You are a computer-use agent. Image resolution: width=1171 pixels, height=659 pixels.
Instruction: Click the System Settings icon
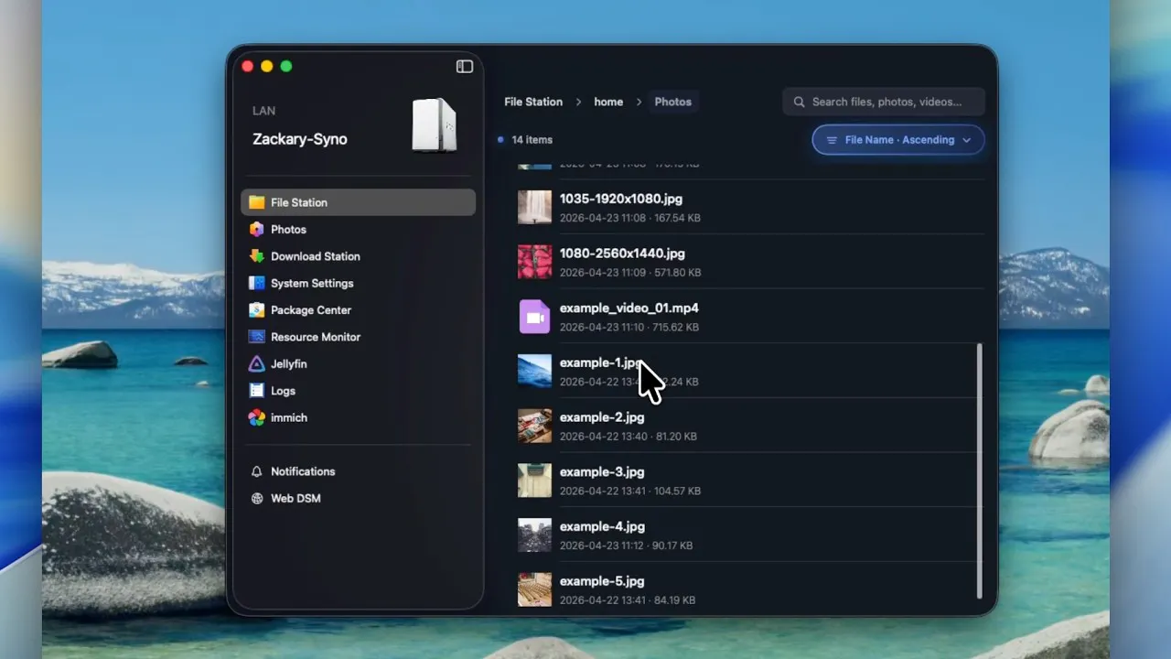pyautogui.click(x=257, y=283)
